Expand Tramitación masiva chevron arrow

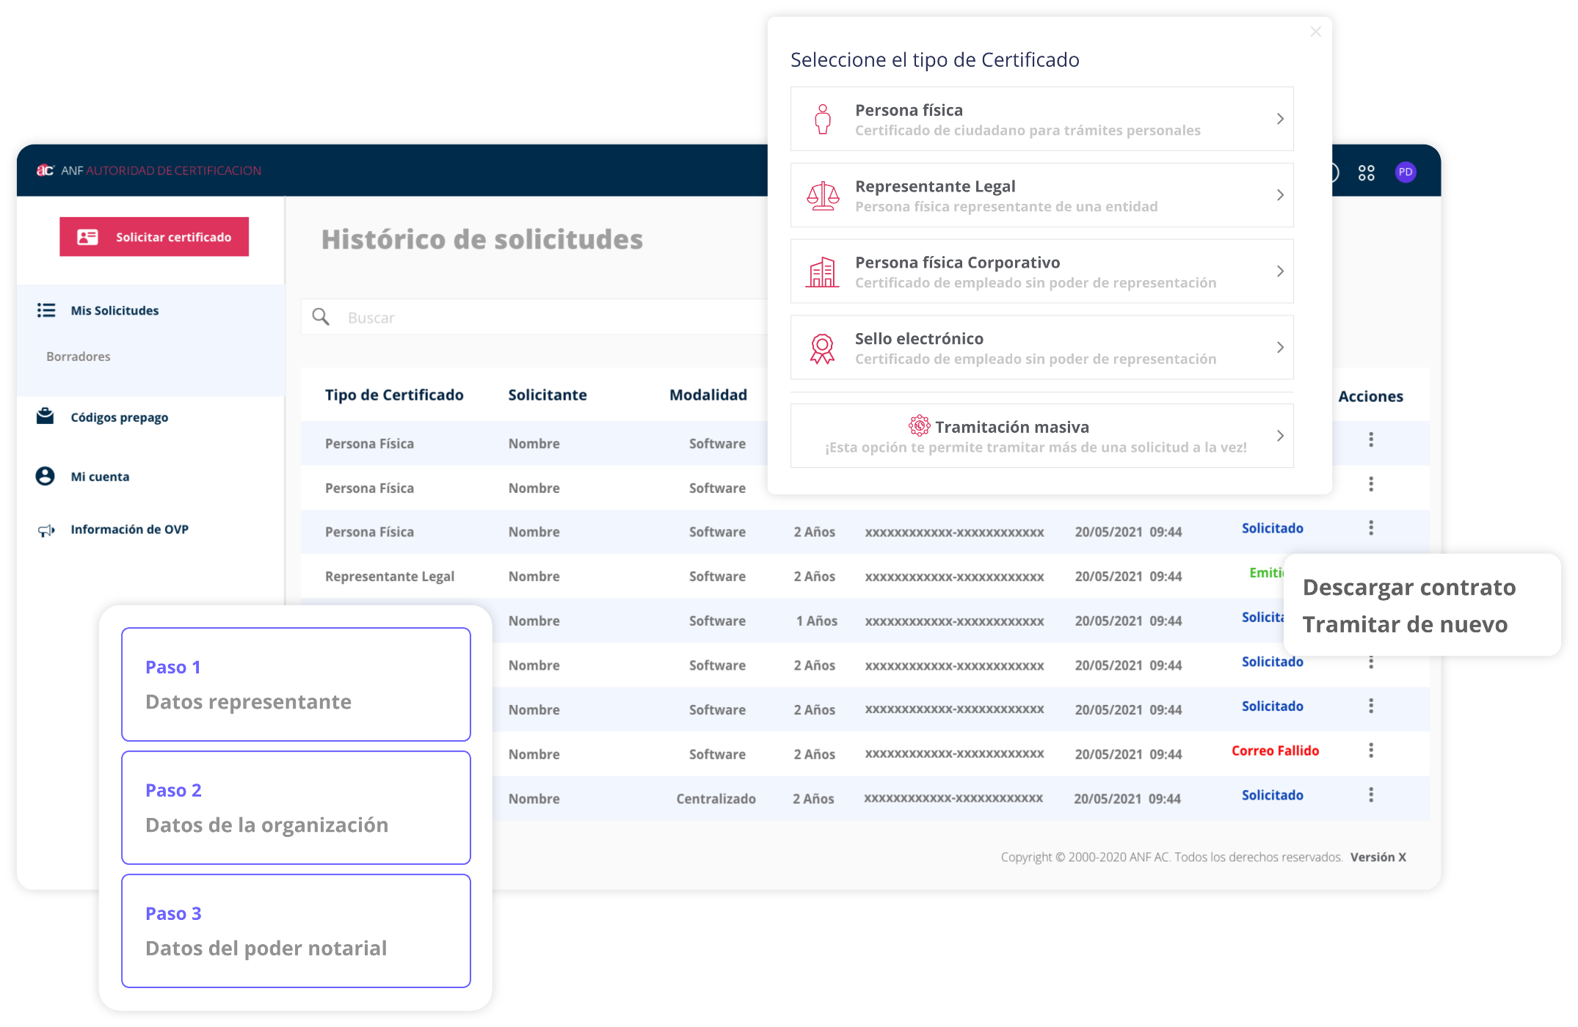[1279, 436]
